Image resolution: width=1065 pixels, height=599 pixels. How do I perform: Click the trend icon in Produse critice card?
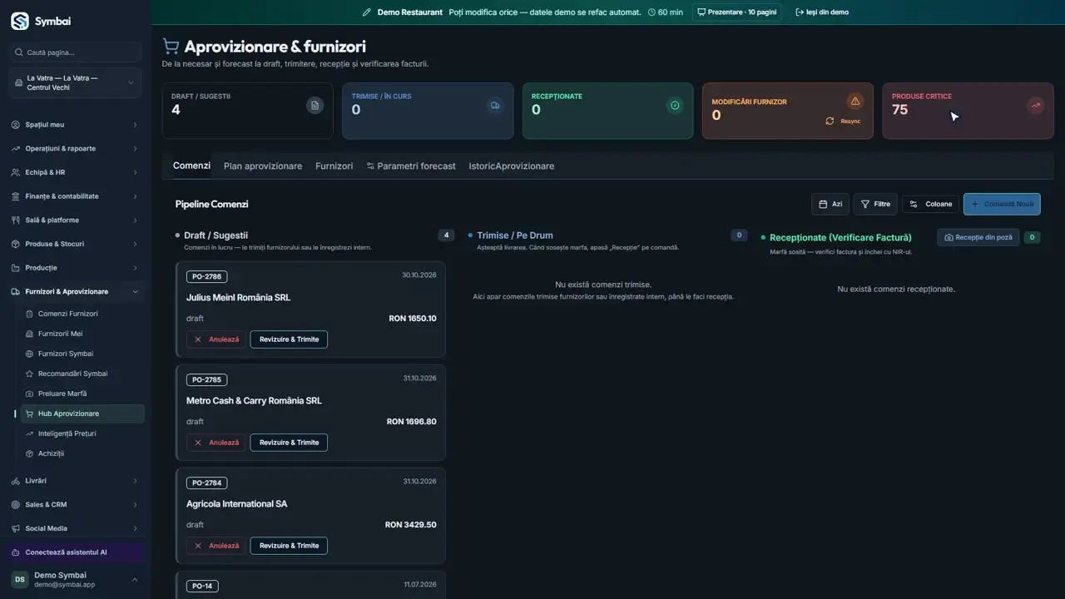click(1035, 106)
